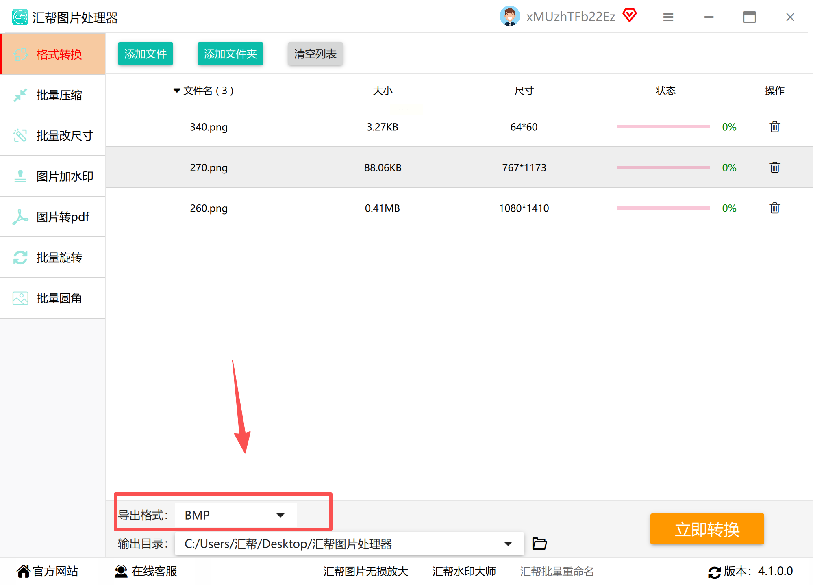This screenshot has height=585, width=813.
Task: Click the 清空列表 button
Action: click(x=315, y=54)
